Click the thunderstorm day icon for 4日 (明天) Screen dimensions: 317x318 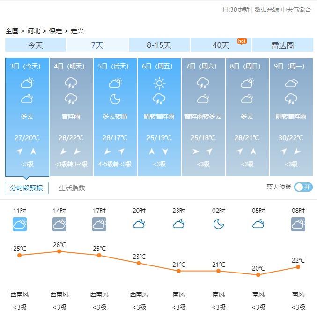(x=71, y=83)
